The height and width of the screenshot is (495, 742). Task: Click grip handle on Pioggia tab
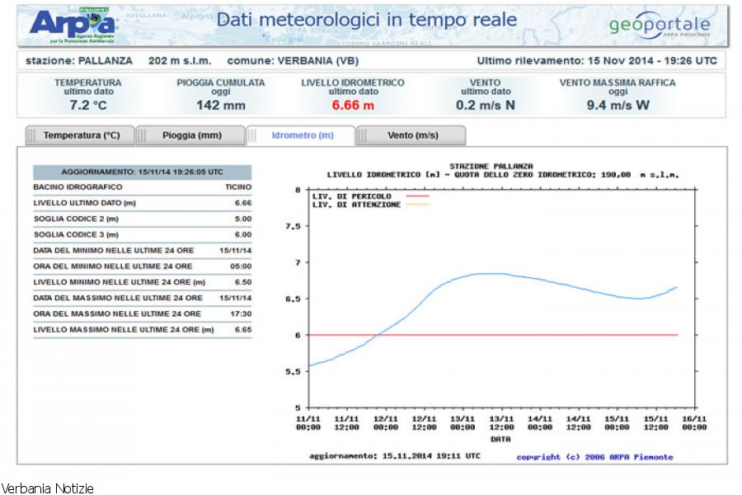[x=142, y=135]
